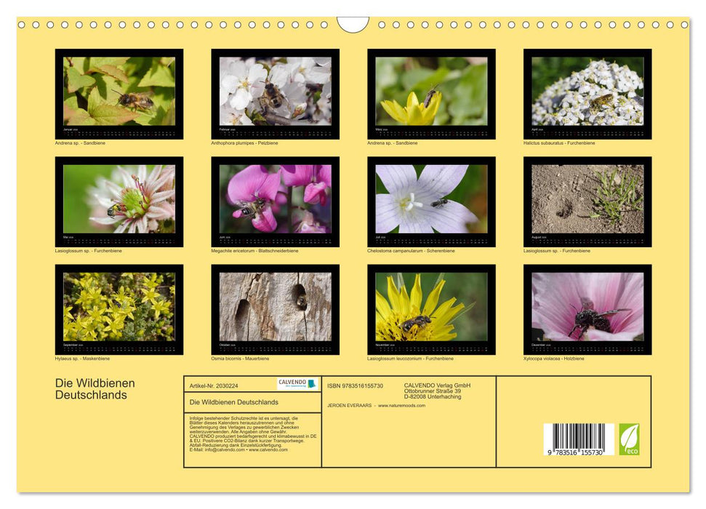Select the Die Wildbienen Deutschlands title
The height and width of the screenshot is (509, 706).
93,389
